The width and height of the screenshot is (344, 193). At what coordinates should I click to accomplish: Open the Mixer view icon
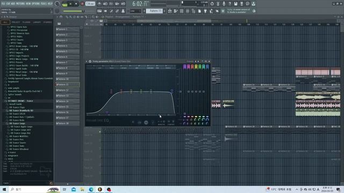pyautogui.click(x=188, y=11)
